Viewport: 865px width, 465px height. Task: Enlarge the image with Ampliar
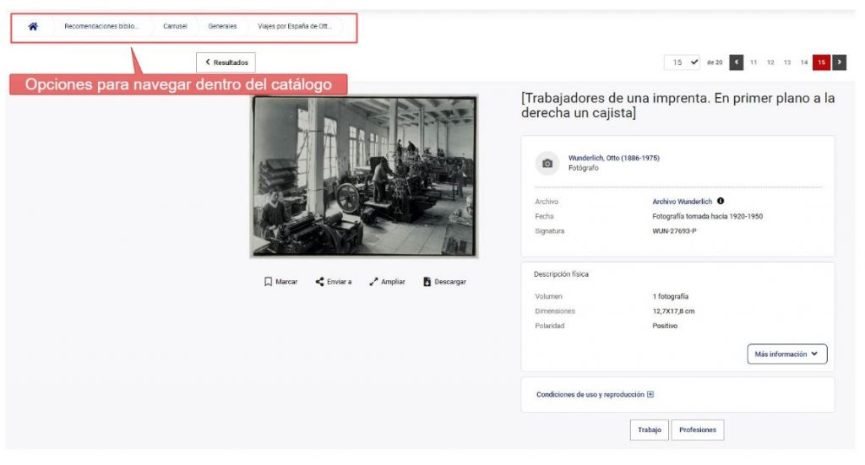[x=387, y=282]
